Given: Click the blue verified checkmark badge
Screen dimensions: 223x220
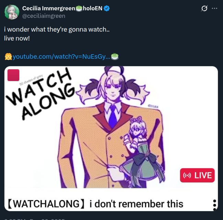Looking at the screenshot, I should (107, 8).
